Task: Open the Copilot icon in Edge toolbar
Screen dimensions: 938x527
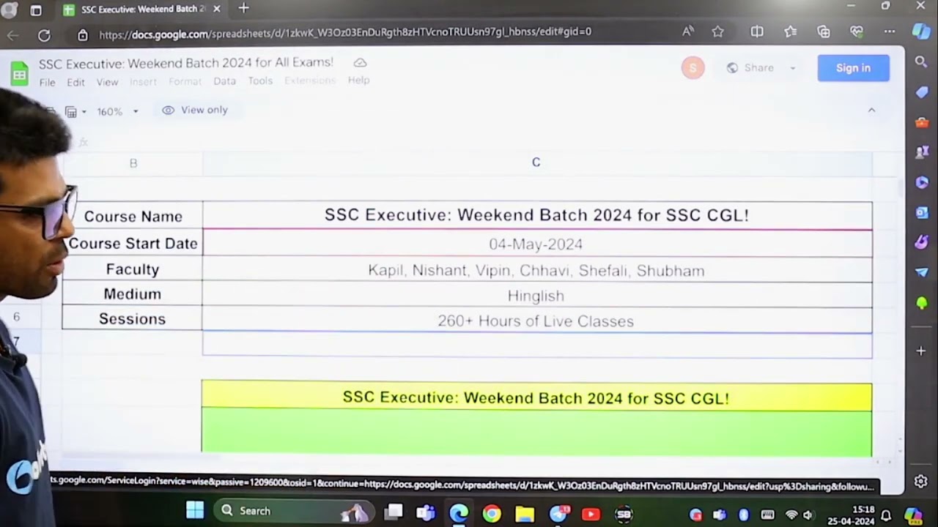Action: point(920,31)
